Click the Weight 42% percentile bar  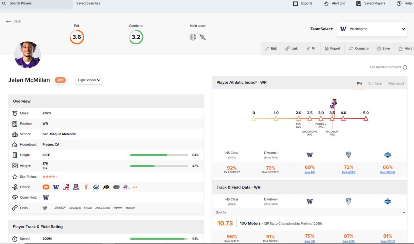[x=159, y=166]
